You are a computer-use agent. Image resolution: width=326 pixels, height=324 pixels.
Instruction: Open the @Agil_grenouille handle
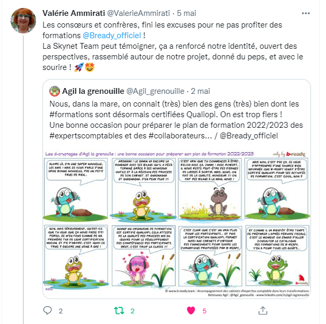(156, 91)
